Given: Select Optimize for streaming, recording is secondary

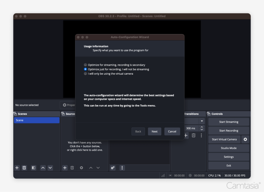Looking at the screenshot, I should click(x=85, y=65).
